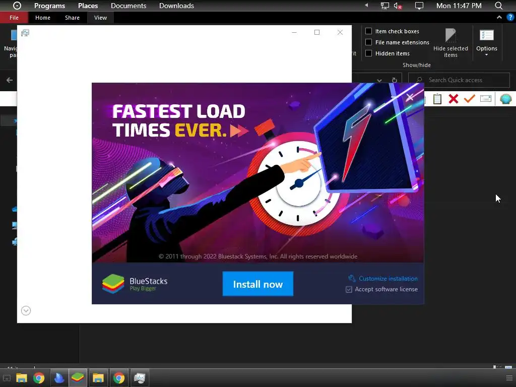Click the envelope properties toolbar icon
Viewport: 516px width, 387px height.
point(486,98)
